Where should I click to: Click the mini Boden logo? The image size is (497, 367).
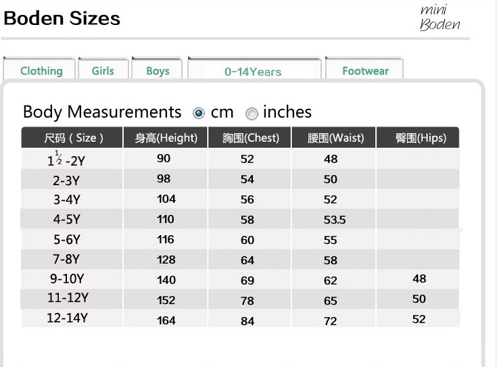[x=440, y=18]
